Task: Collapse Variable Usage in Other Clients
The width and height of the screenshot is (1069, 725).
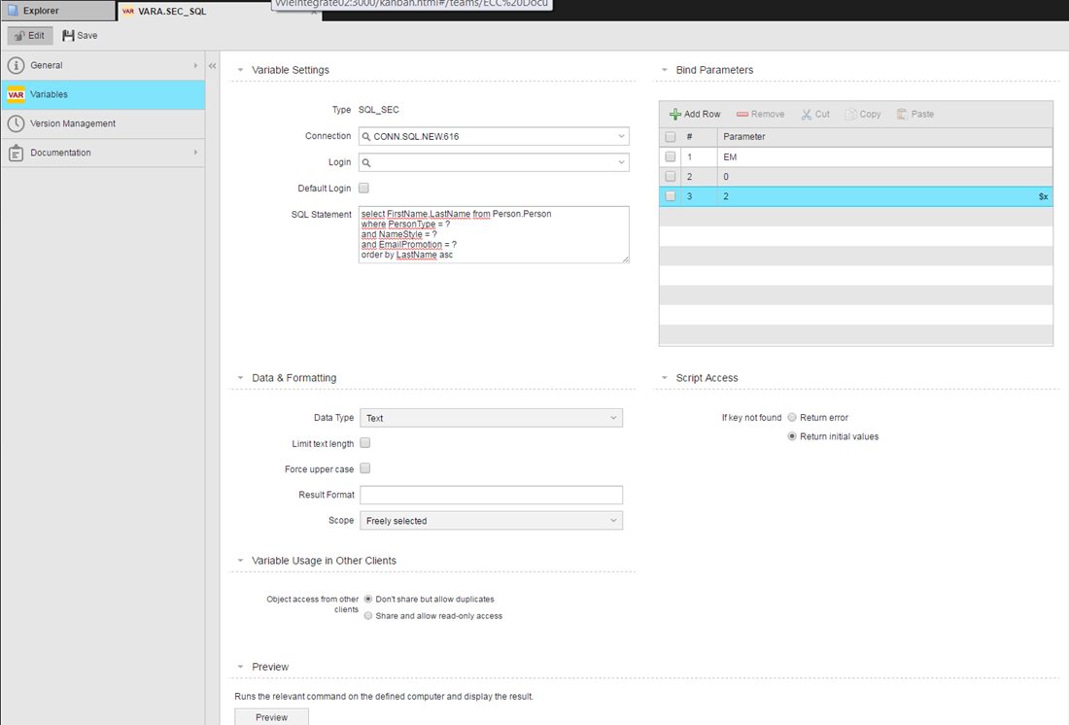Action: [x=240, y=561]
